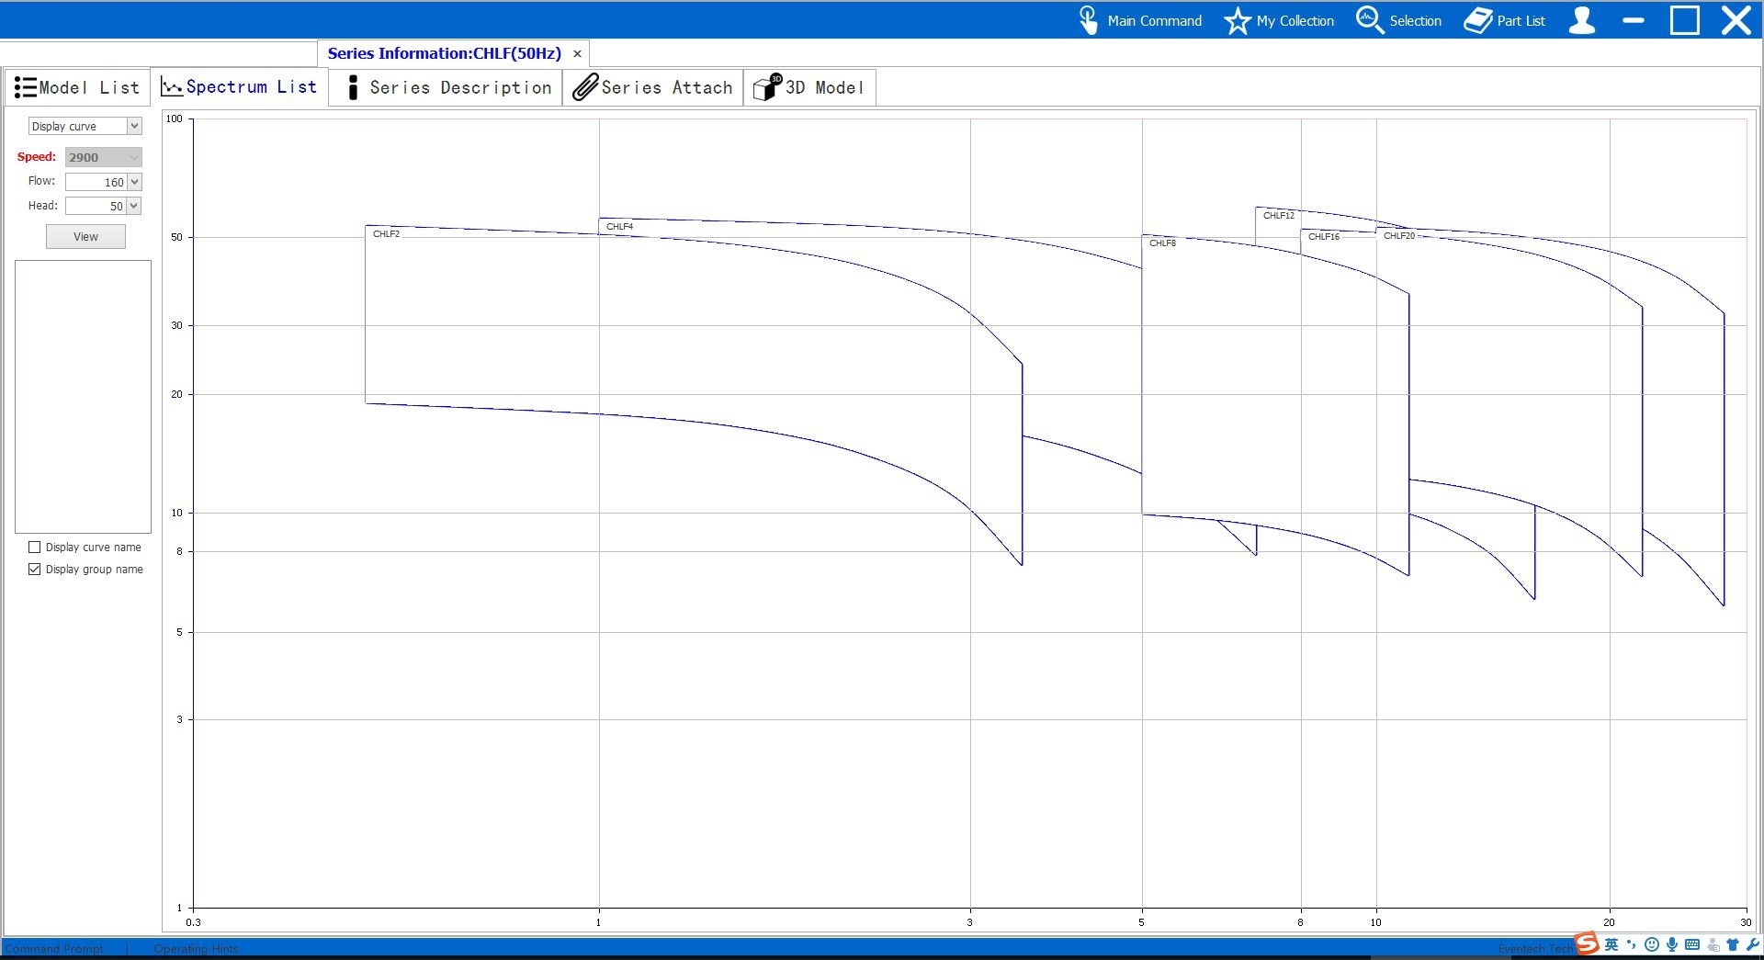This screenshot has width=1764, height=960.
Task: Click the Sogou input microphone icon
Action: click(x=1672, y=944)
